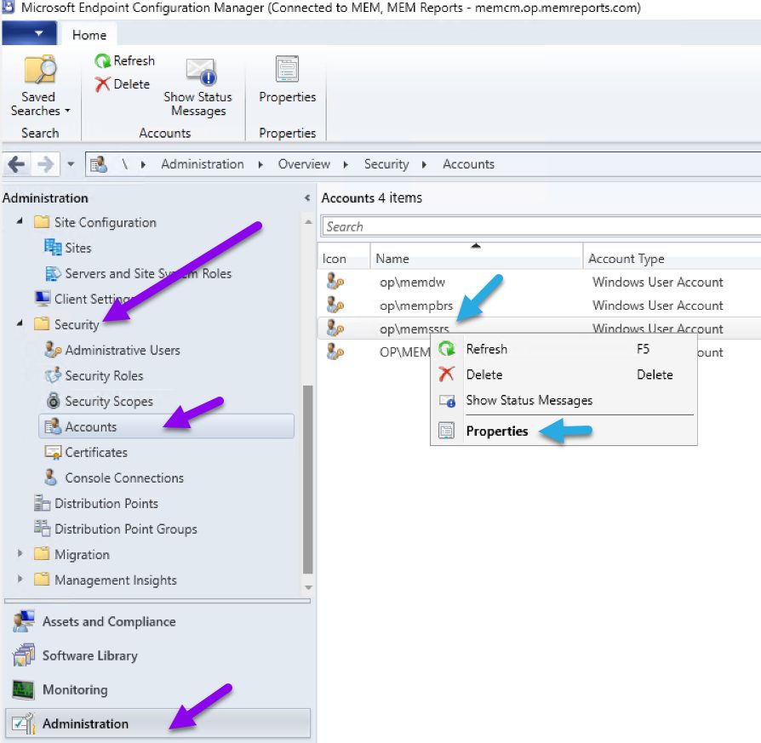Viewport: 761px width, 743px height.
Task: Click Show Status Messages context menu icon
Action: pyautogui.click(x=447, y=400)
